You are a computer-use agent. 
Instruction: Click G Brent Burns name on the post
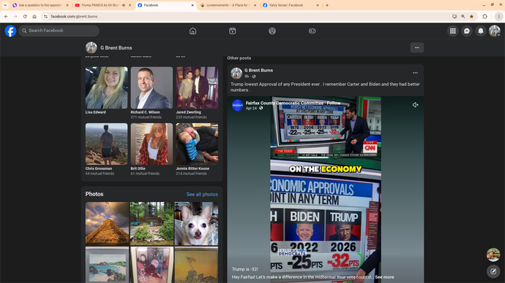[258, 70]
